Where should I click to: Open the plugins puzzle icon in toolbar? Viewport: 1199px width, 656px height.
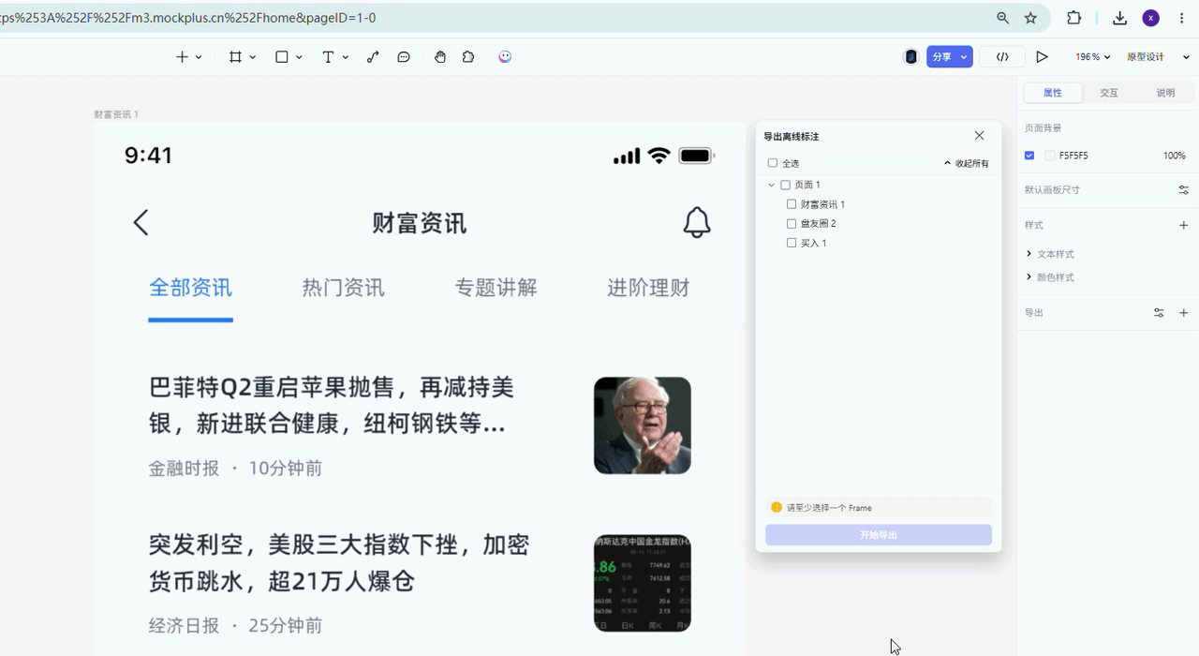[468, 57]
